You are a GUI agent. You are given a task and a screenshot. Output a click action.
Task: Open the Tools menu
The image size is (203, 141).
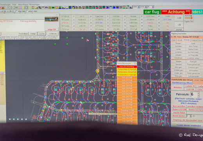click(x=14, y=5)
